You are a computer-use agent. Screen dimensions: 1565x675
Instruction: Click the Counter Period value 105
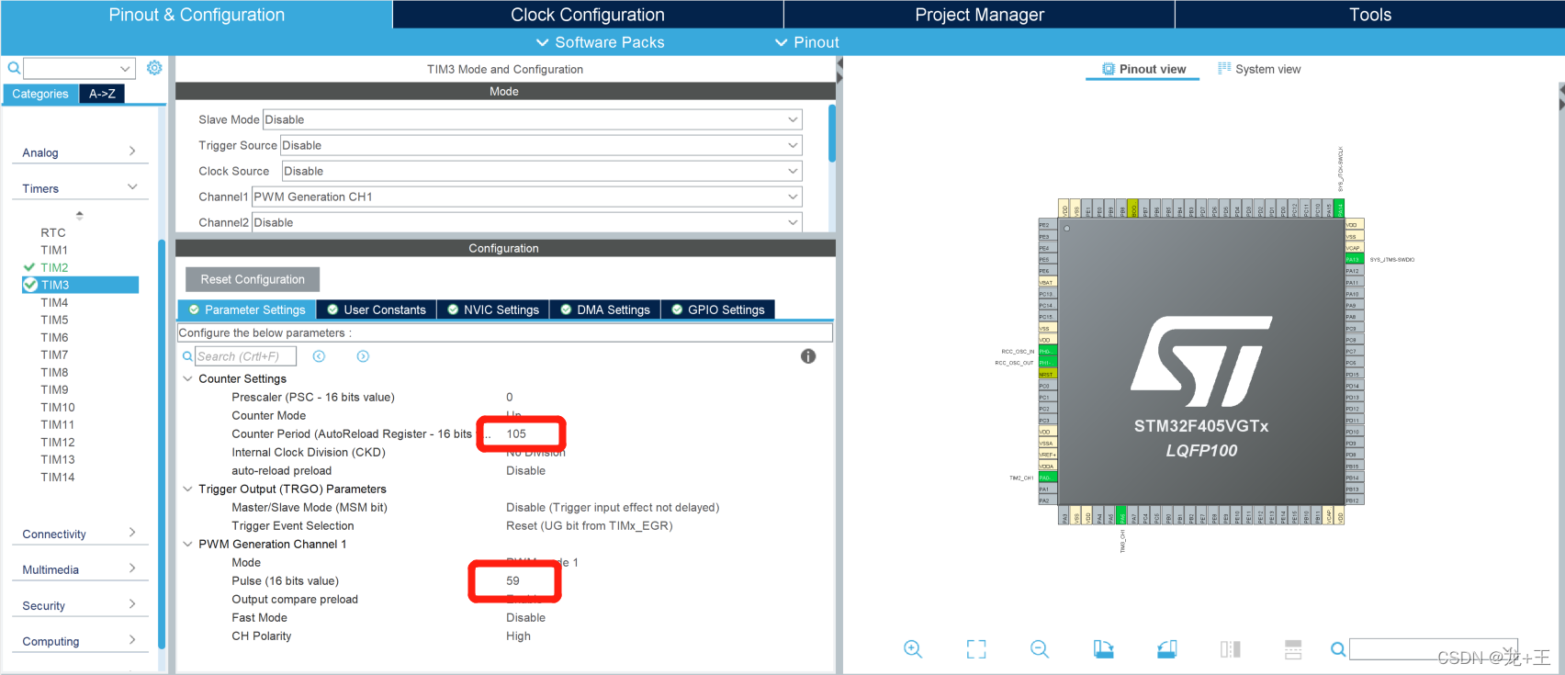click(x=517, y=433)
